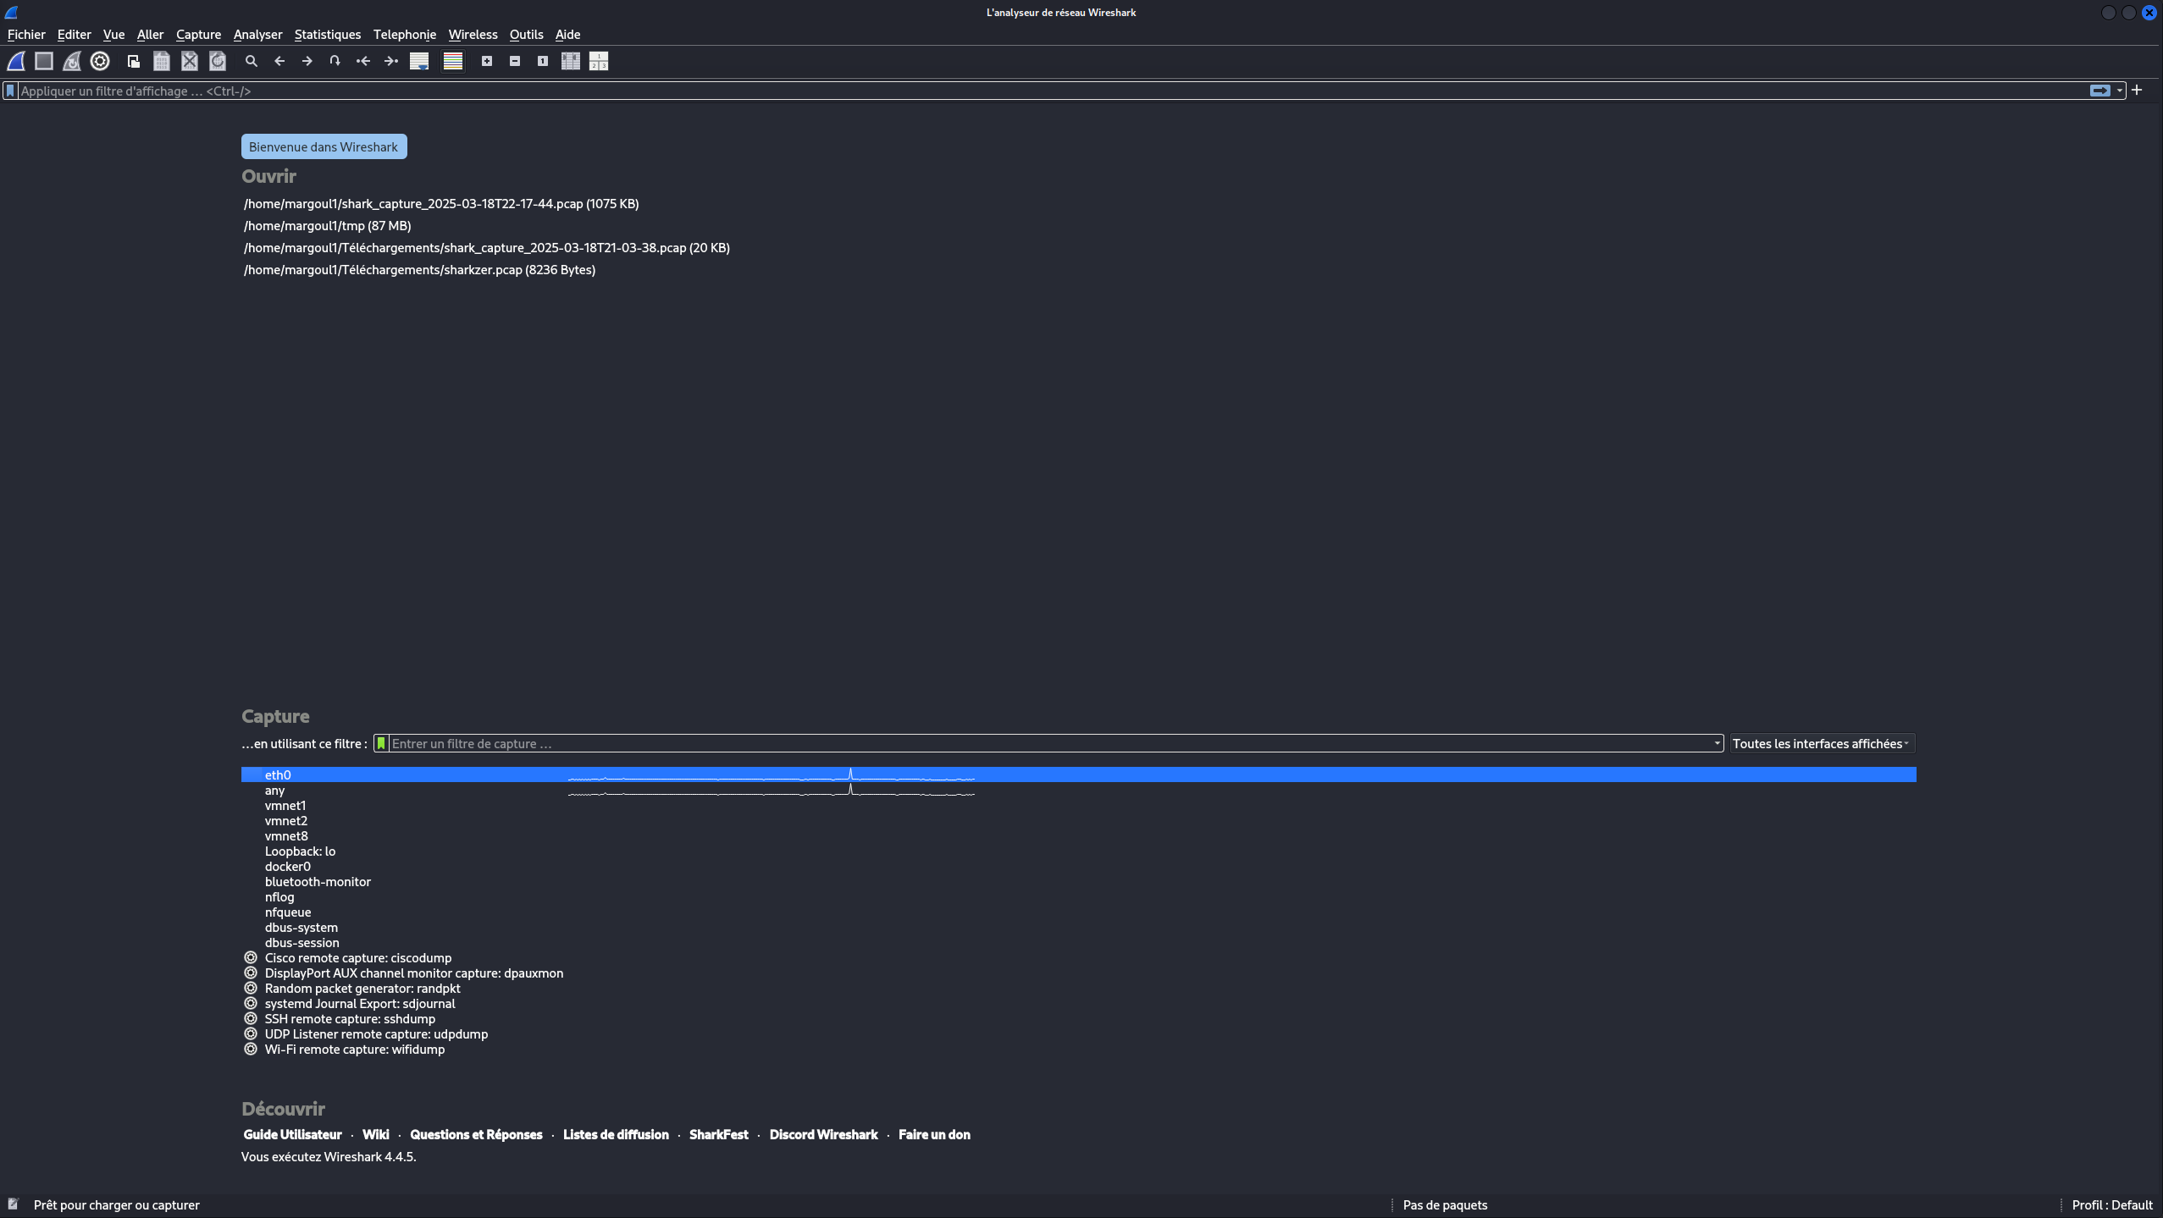
Task: Toggle packet colorization rules icon
Action: 453,61
